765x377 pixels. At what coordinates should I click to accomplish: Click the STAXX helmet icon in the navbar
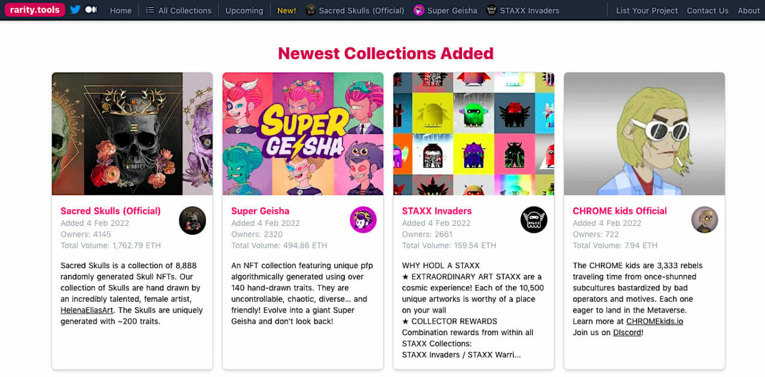[491, 10]
